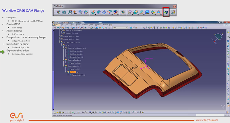Screen dimensions: 230x123
Task: Select the highlighted PadSet.1 tree item
Action: pyautogui.click(x=73, y=72)
